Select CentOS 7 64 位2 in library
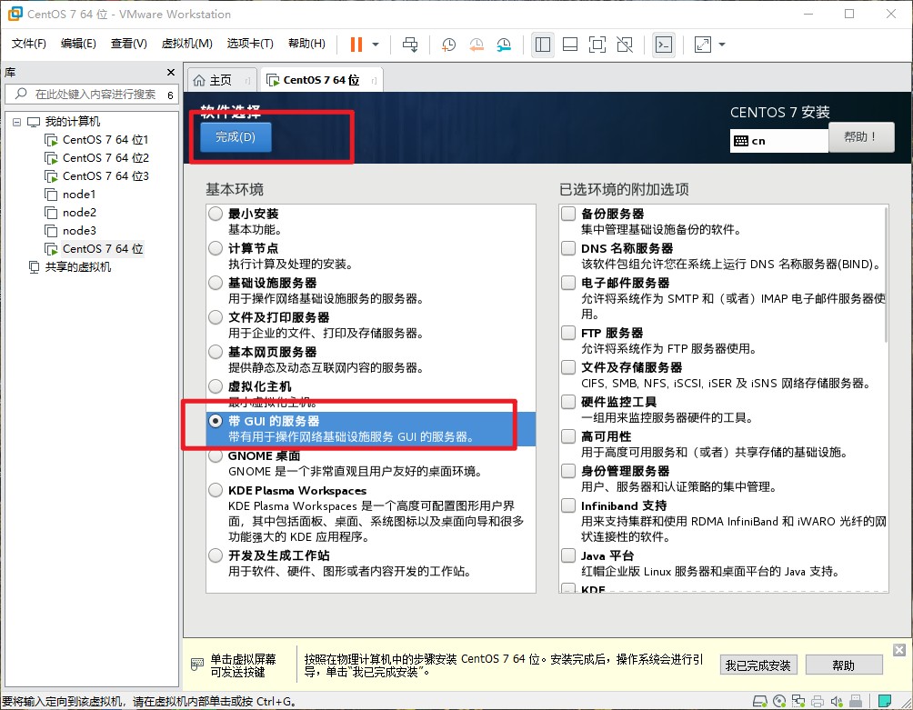The width and height of the screenshot is (913, 710). 97,157
